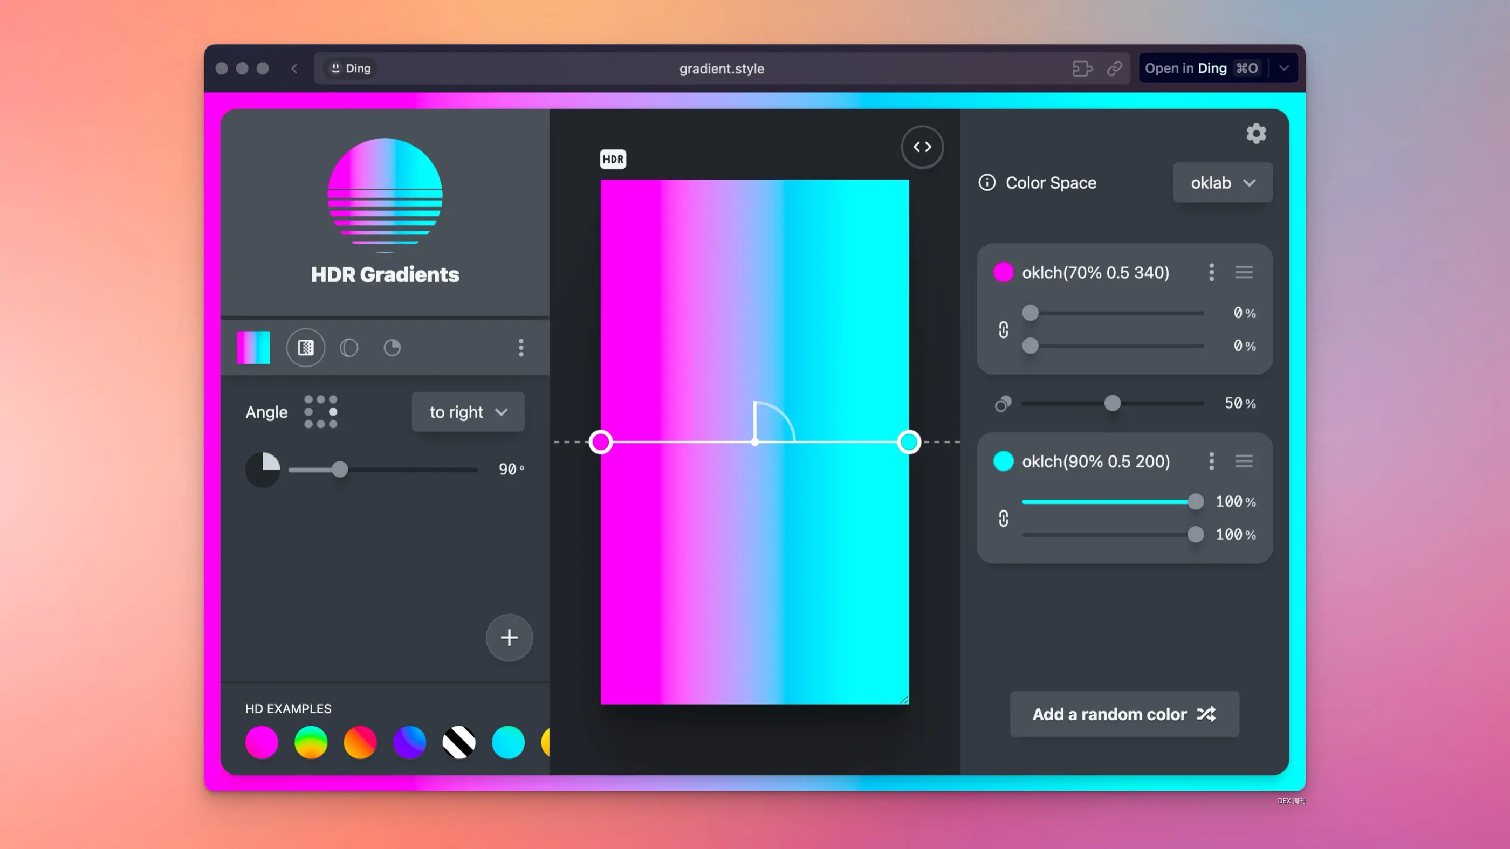
Task: Toggle link lock on cyan stop positions
Action: point(1004,519)
